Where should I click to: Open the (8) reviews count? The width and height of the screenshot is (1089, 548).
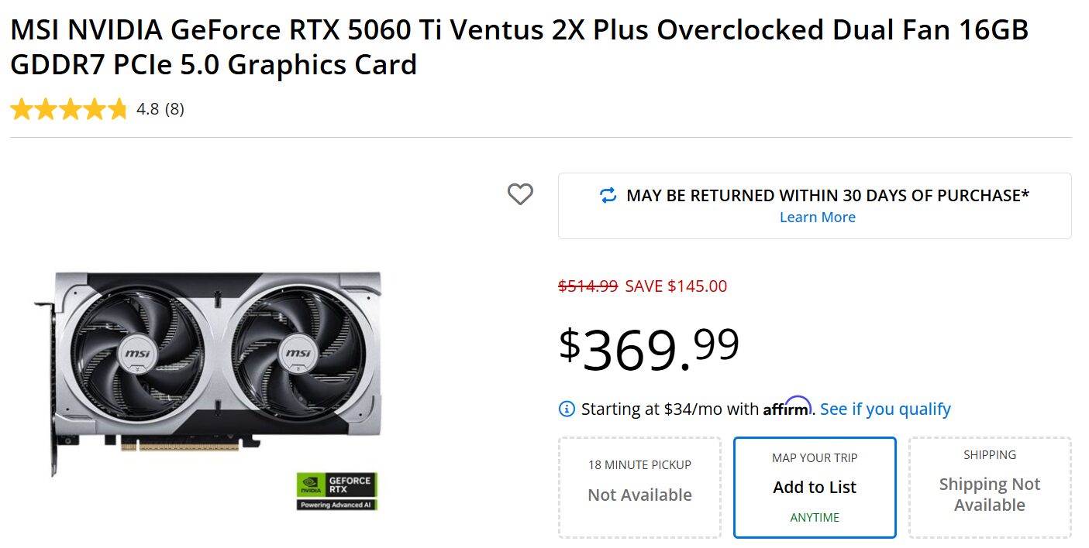(x=174, y=109)
